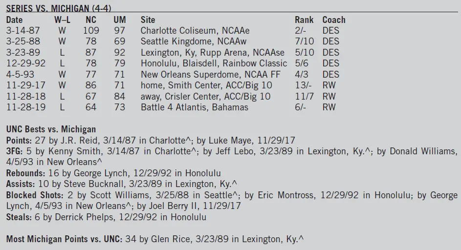Click the "UNC Bests vs. Michigan" subheading

51,129
